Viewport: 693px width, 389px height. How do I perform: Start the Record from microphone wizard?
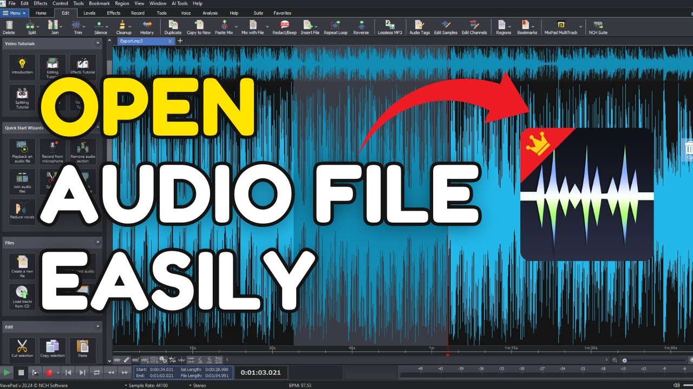(53, 151)
